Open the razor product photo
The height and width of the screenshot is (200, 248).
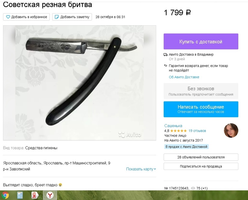pyautogui.click(x=79, y=83)
